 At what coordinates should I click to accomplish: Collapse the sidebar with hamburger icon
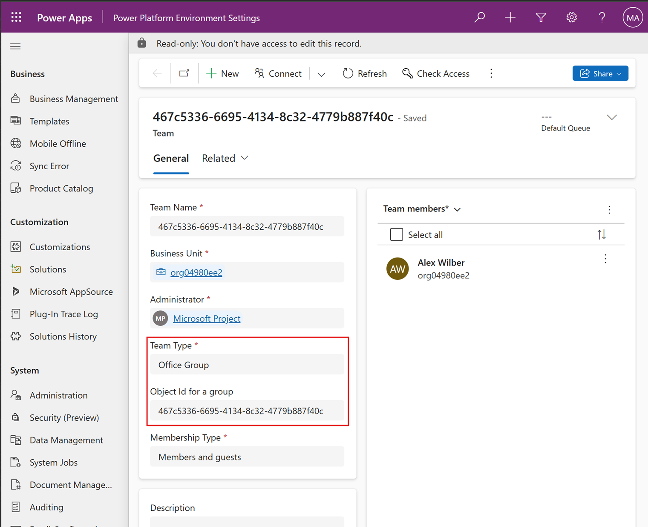pos(15,46)
